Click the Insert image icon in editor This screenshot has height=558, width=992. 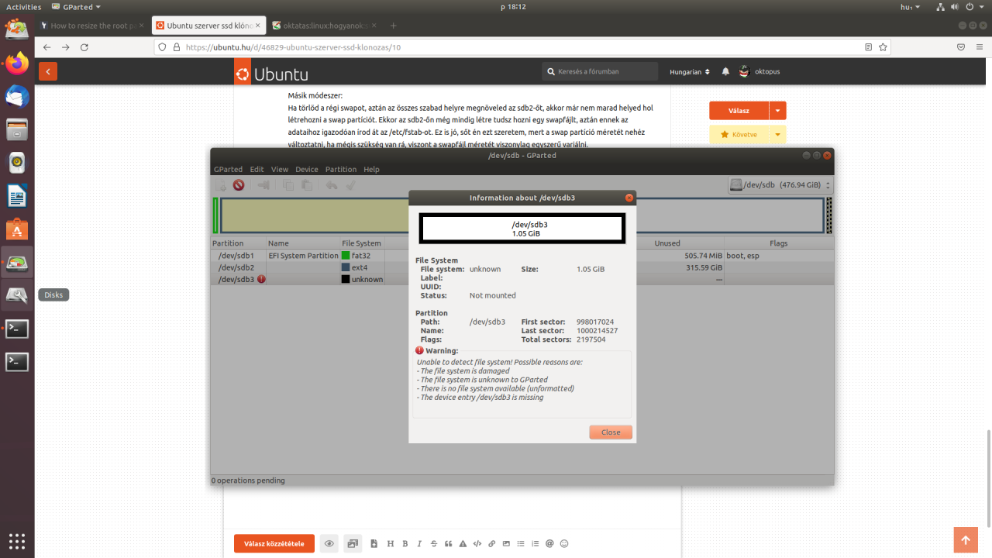(x=506, y=543)
